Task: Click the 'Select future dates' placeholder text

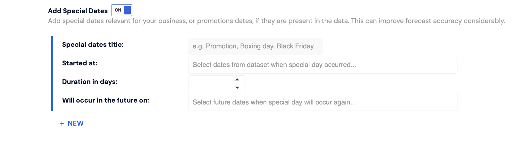Action: pos(274,103)
